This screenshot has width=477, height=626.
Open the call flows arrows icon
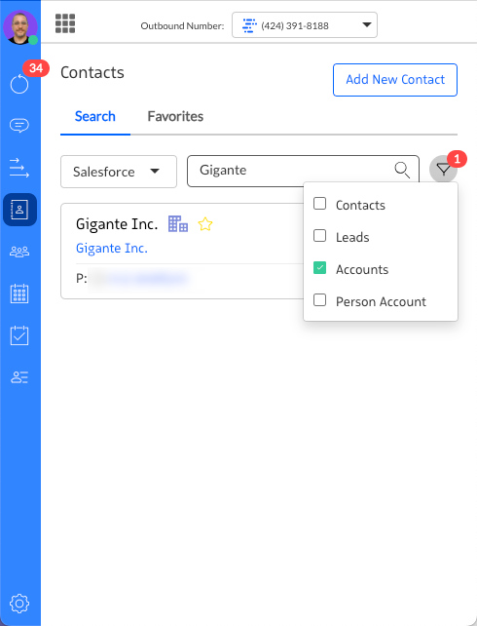click(x=19, y=168)
